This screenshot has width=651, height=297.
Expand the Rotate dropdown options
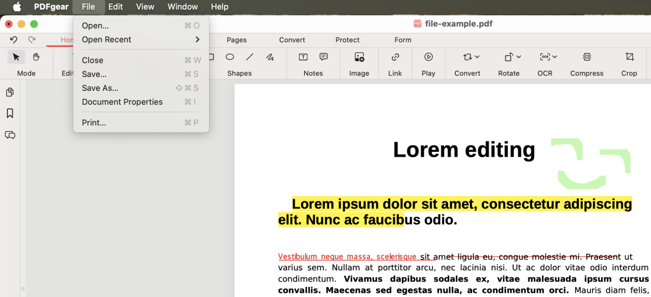point(518,57)
